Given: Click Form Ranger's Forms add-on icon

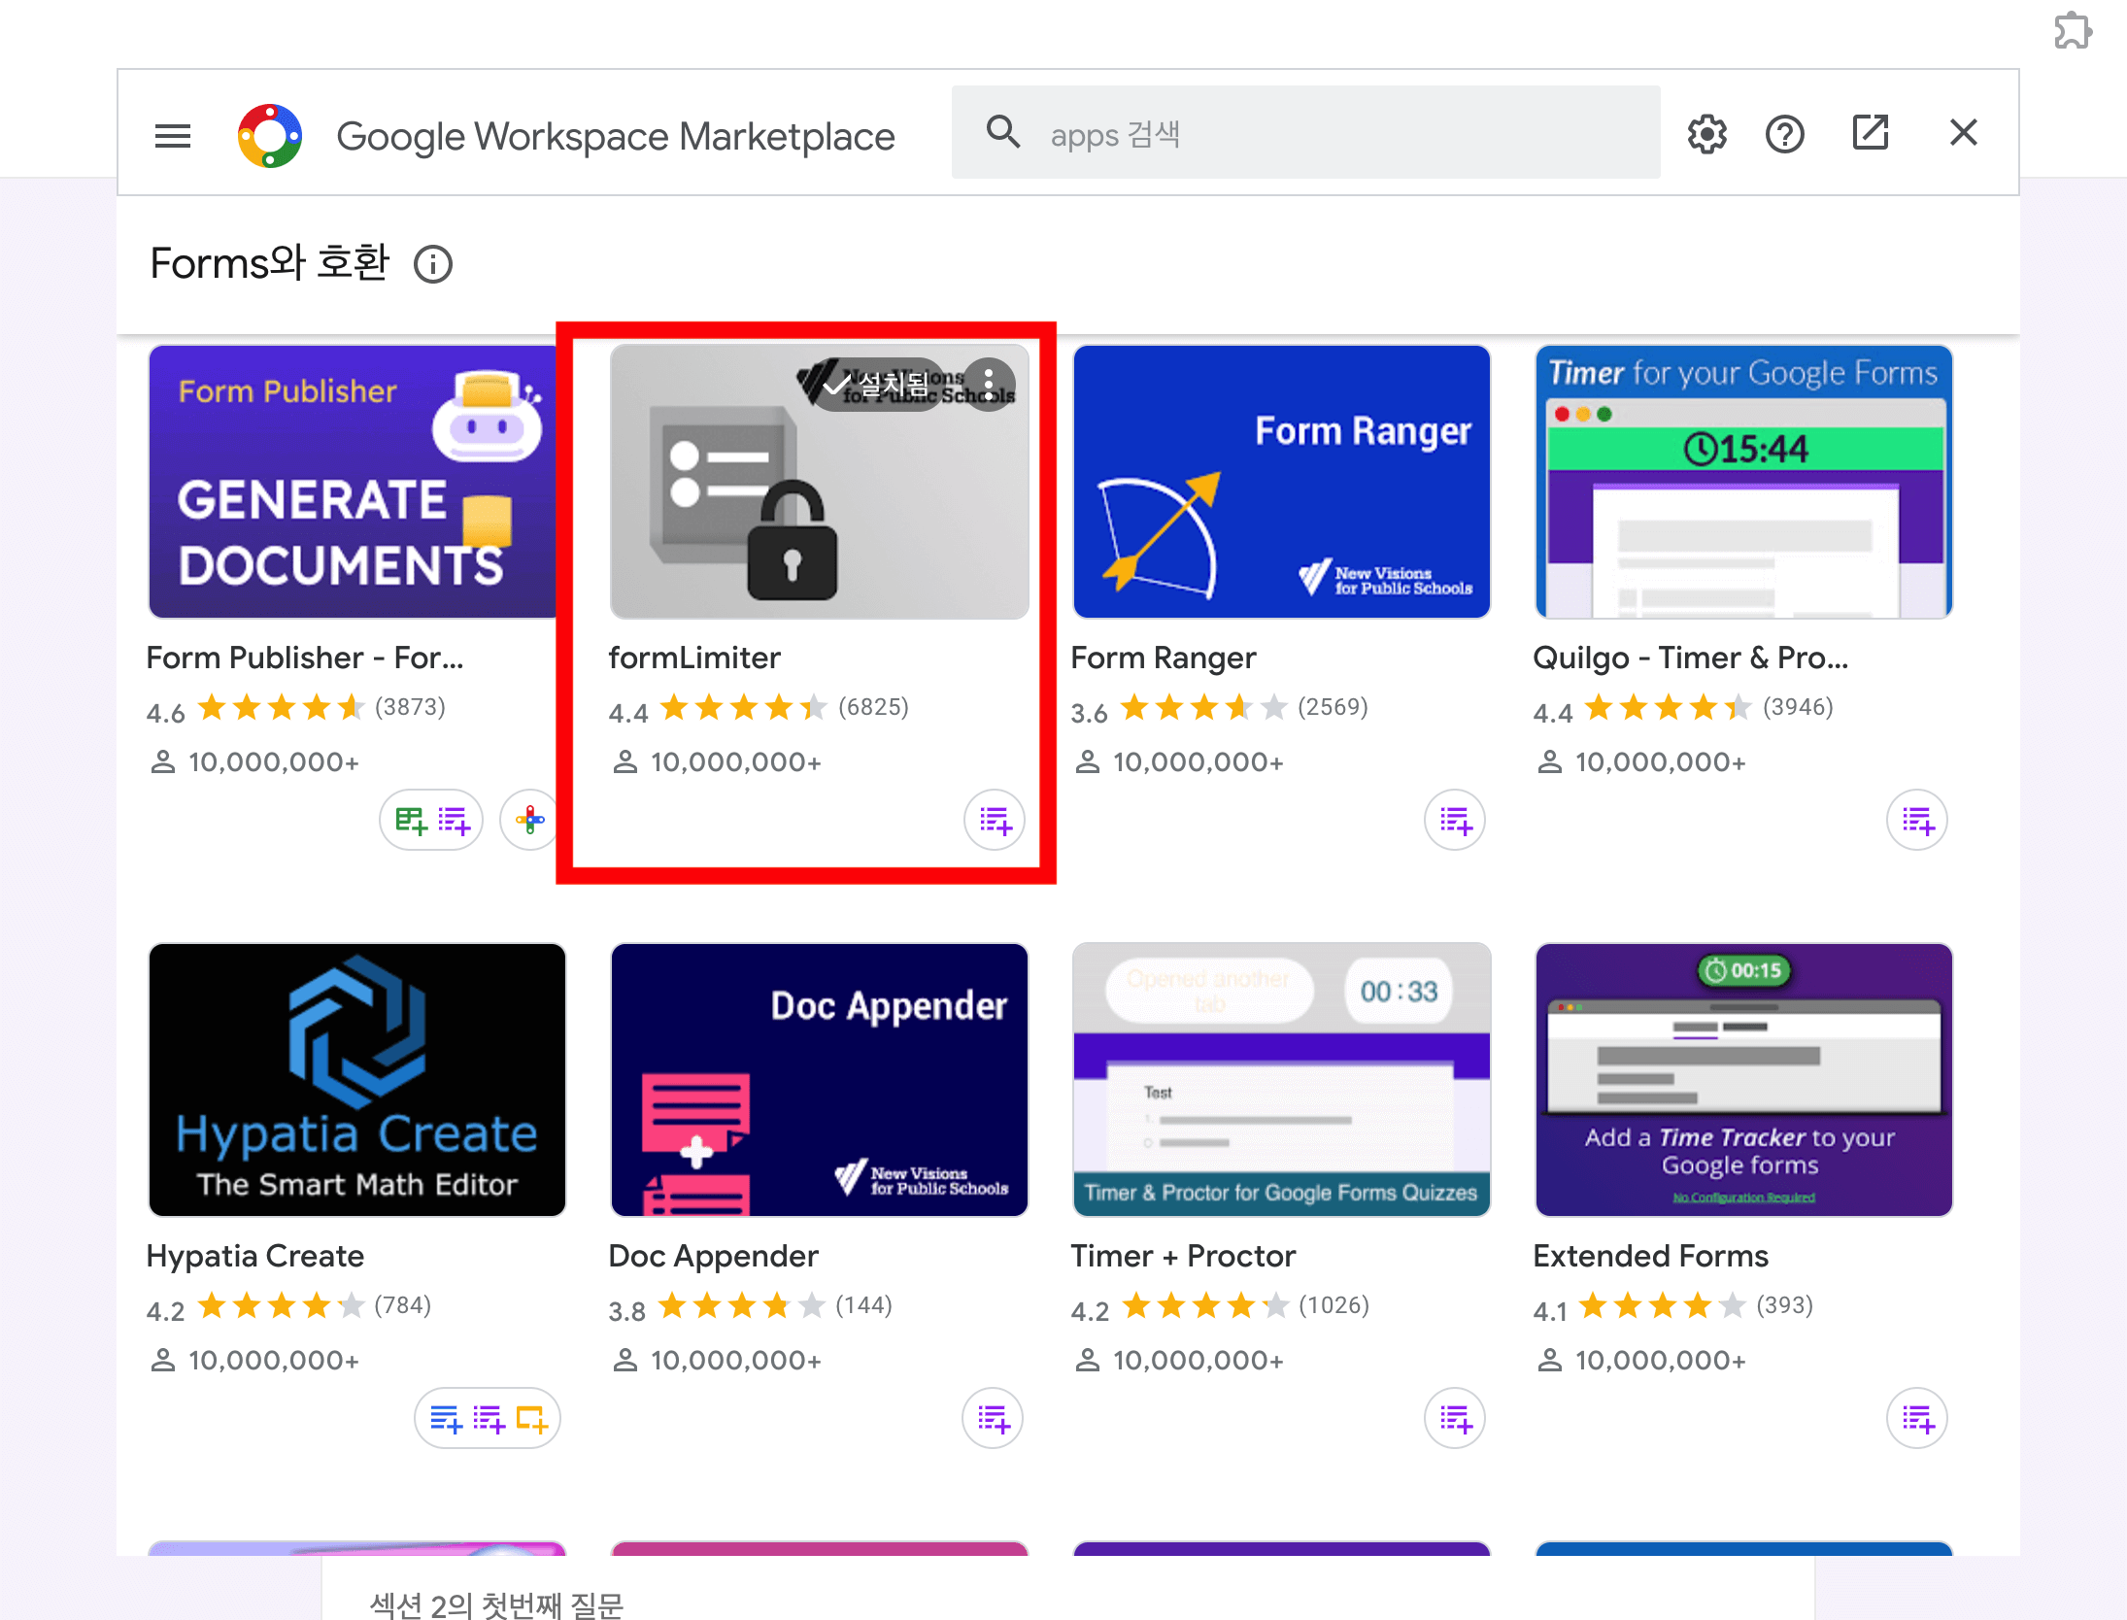Looking at the screenshot, I should pyautogui.click(x=1455, y=821).
